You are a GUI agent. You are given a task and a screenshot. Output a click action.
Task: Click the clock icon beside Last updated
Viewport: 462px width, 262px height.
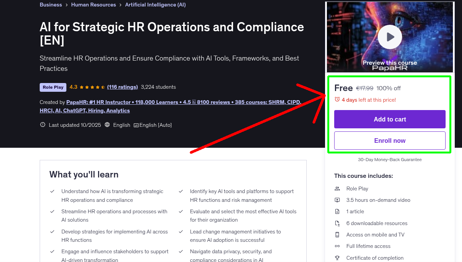42,125
